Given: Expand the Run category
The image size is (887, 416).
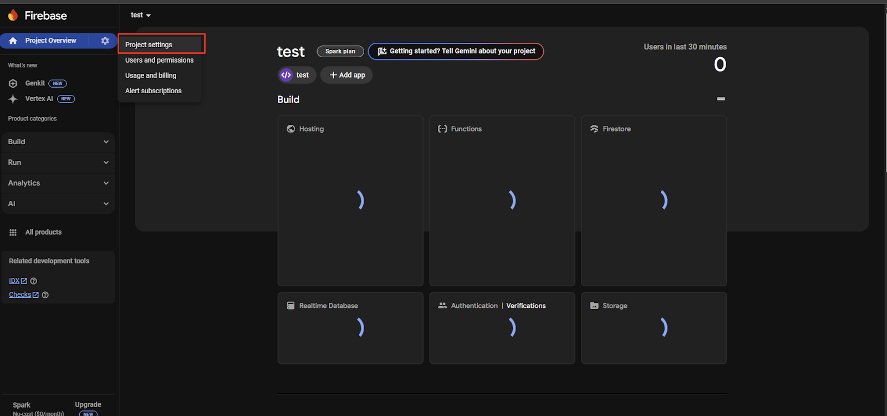Looking at the screenshot, I should [58, 163].
